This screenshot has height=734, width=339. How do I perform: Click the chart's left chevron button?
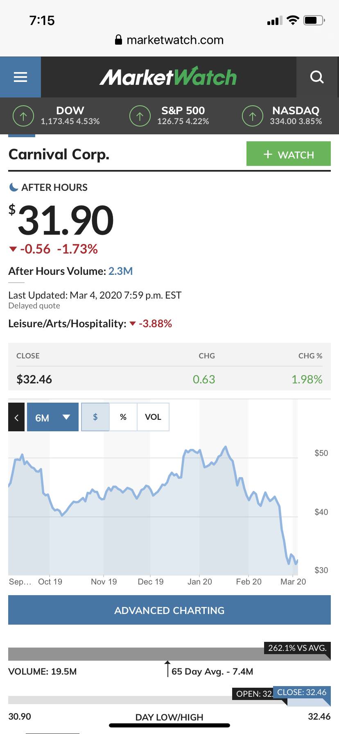[x=16, y=417]
